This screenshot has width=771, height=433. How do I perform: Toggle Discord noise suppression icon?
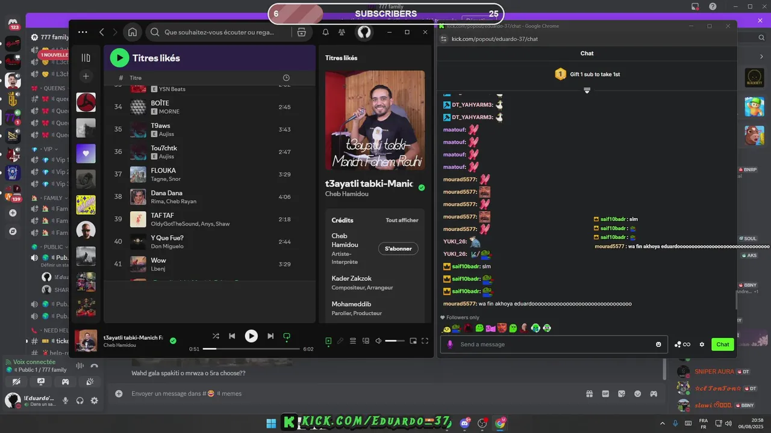(80, 366)
